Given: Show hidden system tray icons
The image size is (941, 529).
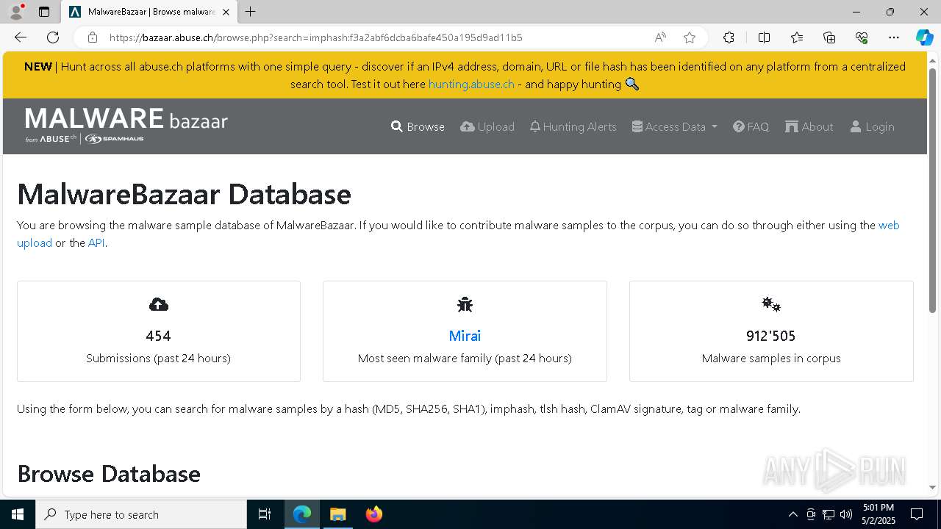Looking at the screenshot, I should click(792, 514).
